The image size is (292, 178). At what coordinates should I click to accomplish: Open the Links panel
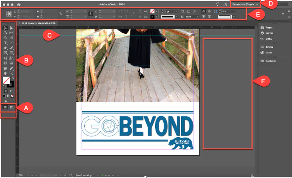tap(266, 39)
